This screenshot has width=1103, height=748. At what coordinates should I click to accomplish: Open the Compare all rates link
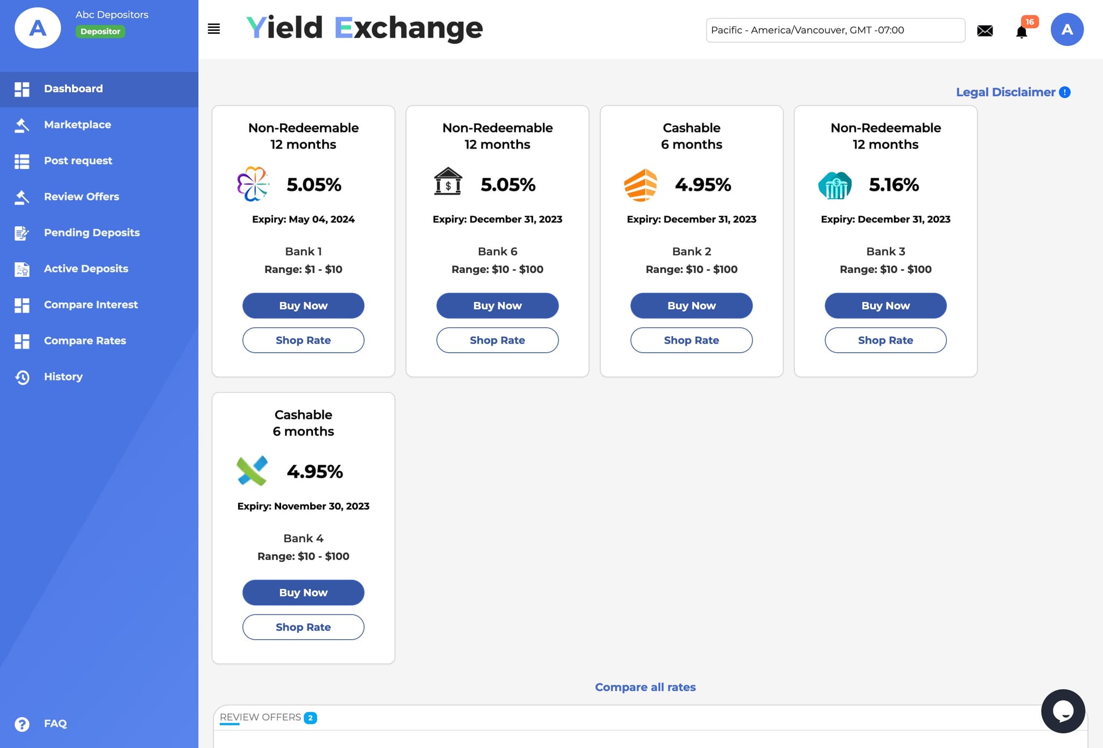(x=645, y=687)
